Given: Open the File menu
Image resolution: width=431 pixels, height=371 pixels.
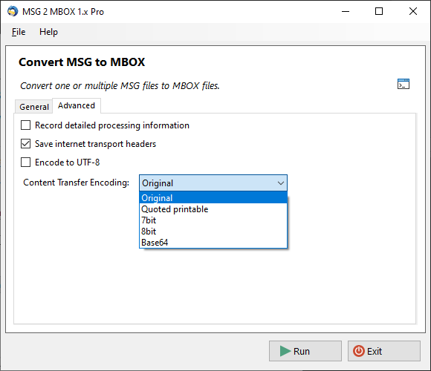Looking at the screenshot, I should (19, 32).
